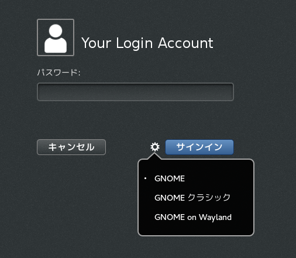Click the サインイン button
Viewport: 296px width, 258px height.
click(199, 147)
